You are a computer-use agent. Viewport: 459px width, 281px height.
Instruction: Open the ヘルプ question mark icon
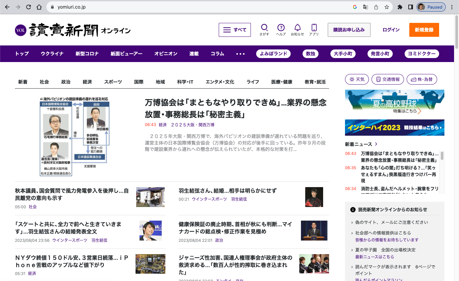click(281, 30)
